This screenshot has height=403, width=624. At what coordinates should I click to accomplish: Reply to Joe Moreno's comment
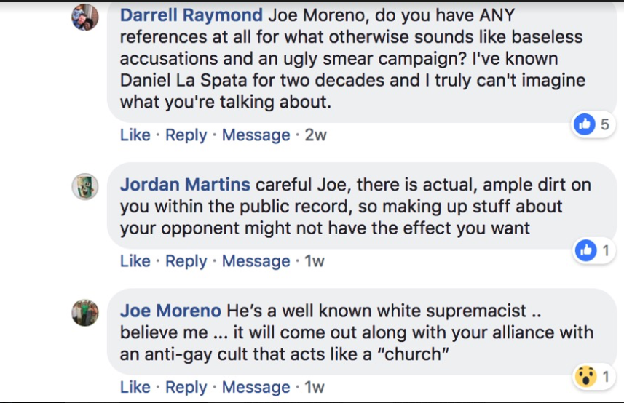(186, 388)
